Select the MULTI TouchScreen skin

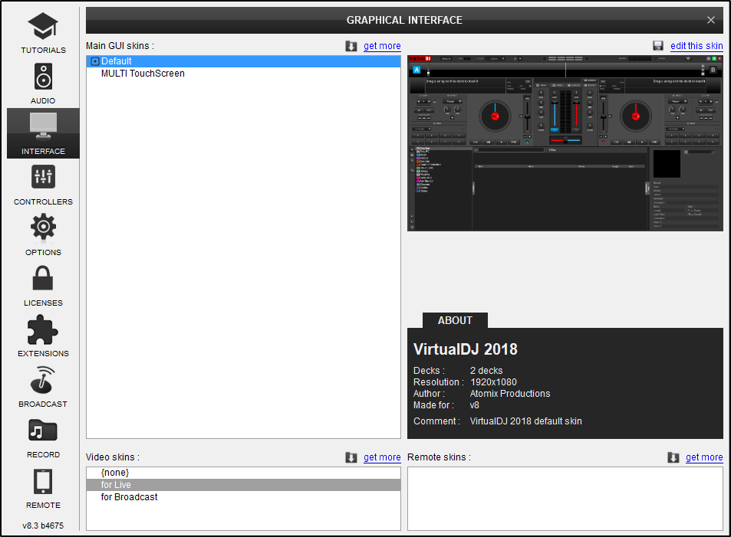tap(243, 74)
